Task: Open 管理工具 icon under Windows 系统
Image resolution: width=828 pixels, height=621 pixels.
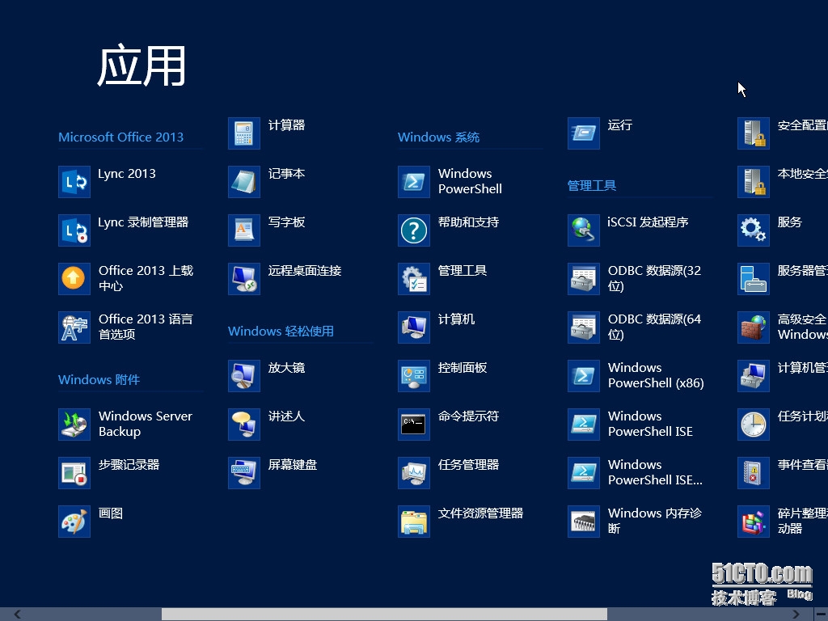Action: click(x=414, y=279)
